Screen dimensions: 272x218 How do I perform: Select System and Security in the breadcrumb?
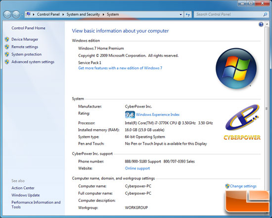(83, 14)
